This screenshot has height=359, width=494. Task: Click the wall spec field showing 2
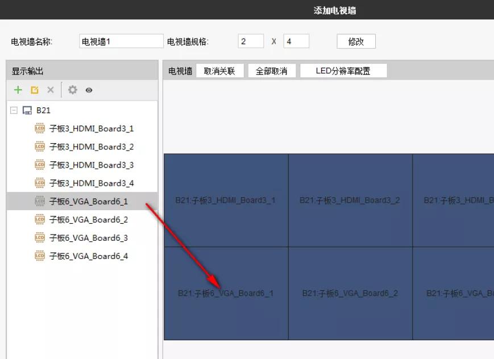251,41
